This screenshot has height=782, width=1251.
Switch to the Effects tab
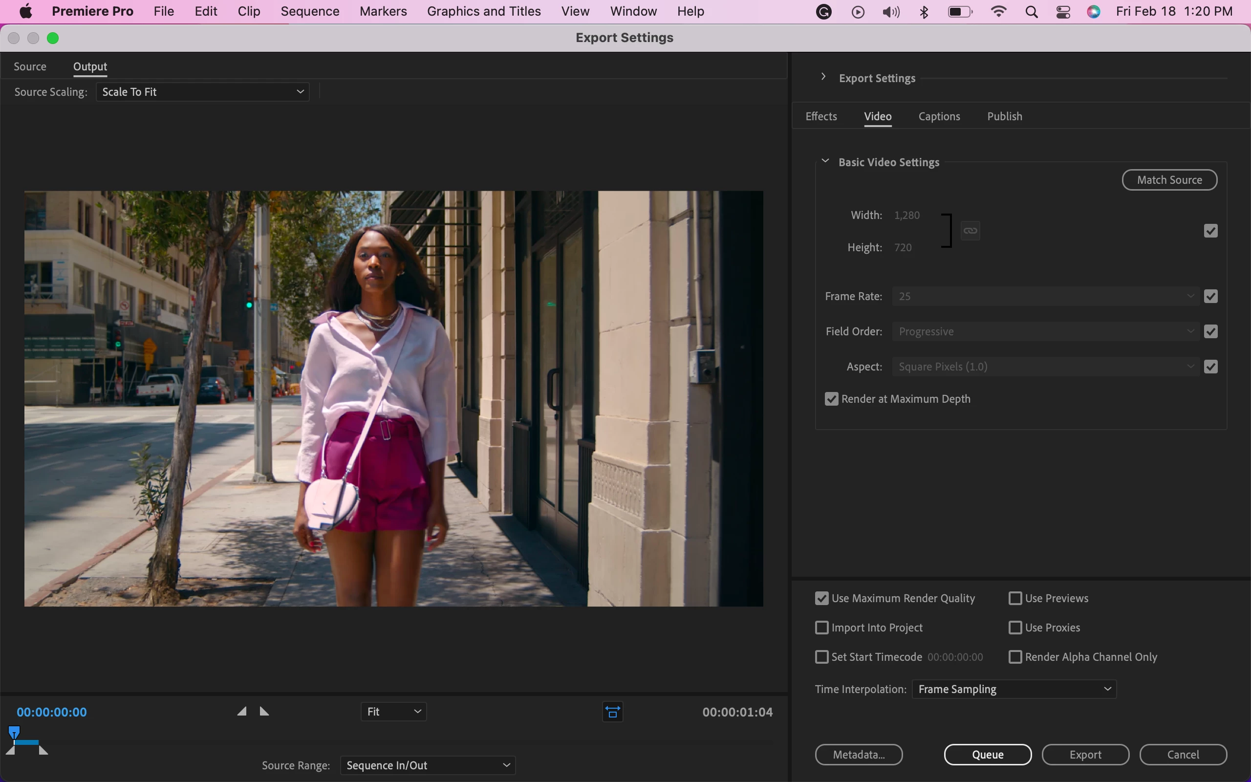(x=821, y=116)
